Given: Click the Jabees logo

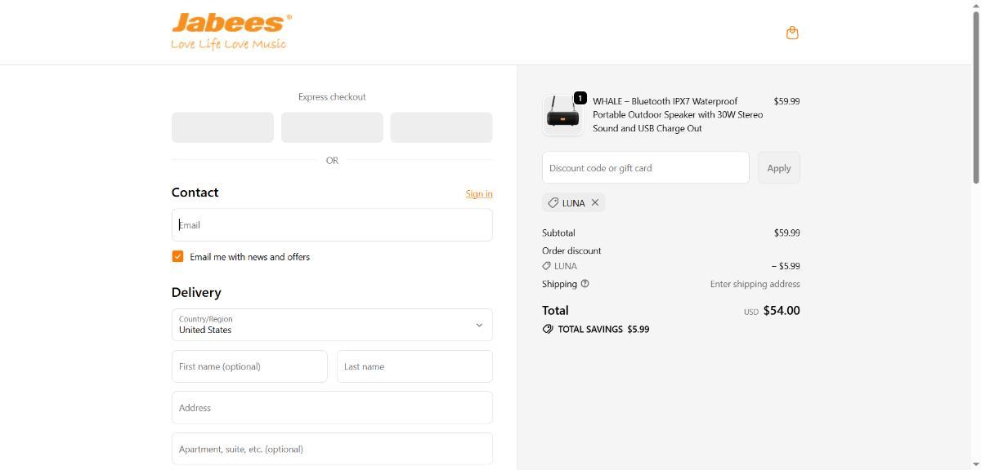Looking at the screenshot, I should 231,32.
